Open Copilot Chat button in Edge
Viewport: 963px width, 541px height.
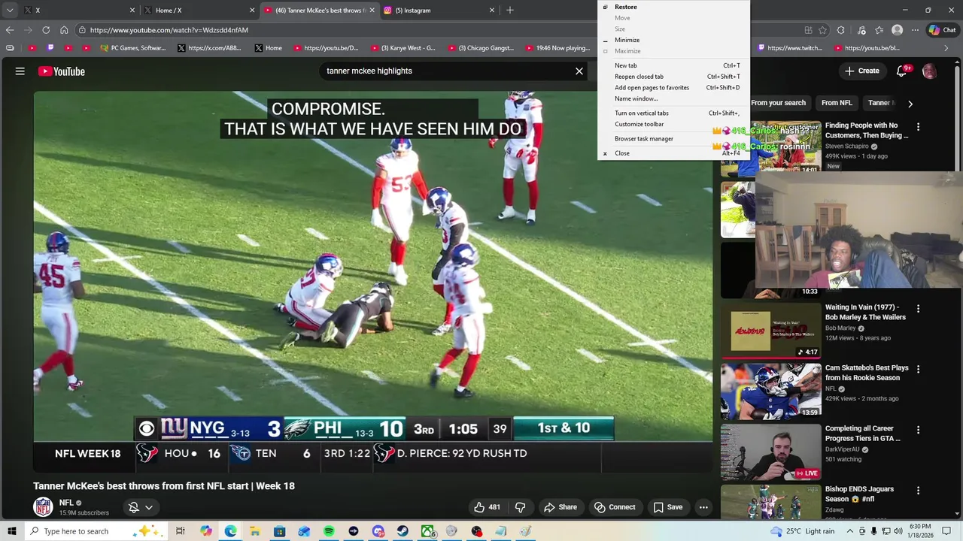click(x=942, y=30)
